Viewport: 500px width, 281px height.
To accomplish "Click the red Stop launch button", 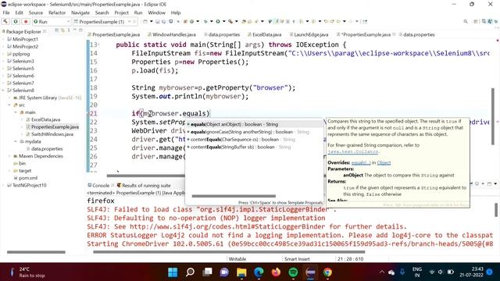I will click(x=26, y=21).
